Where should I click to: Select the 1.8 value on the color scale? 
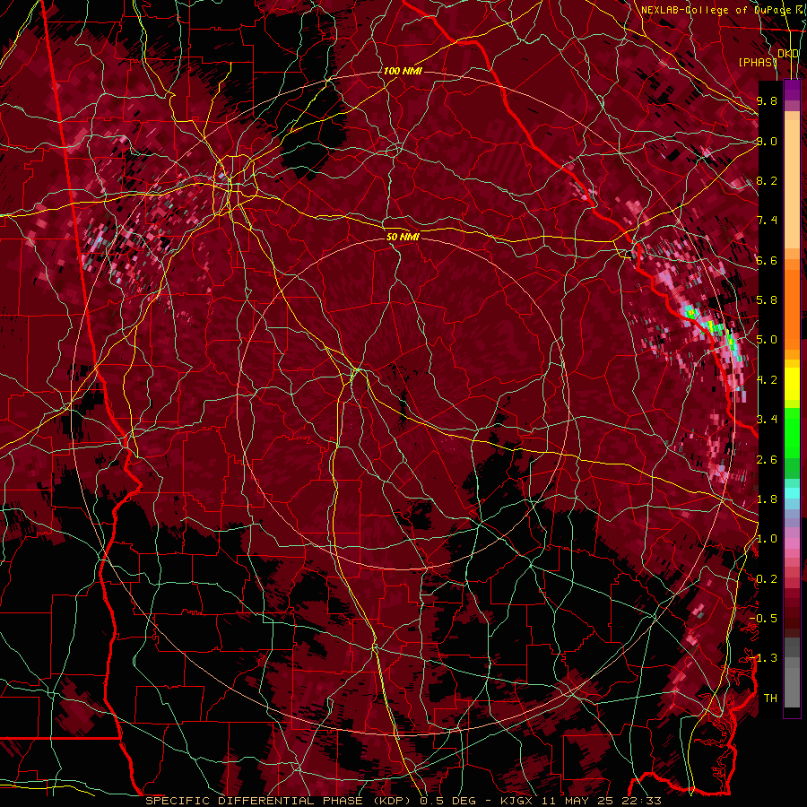coord(767,499)
